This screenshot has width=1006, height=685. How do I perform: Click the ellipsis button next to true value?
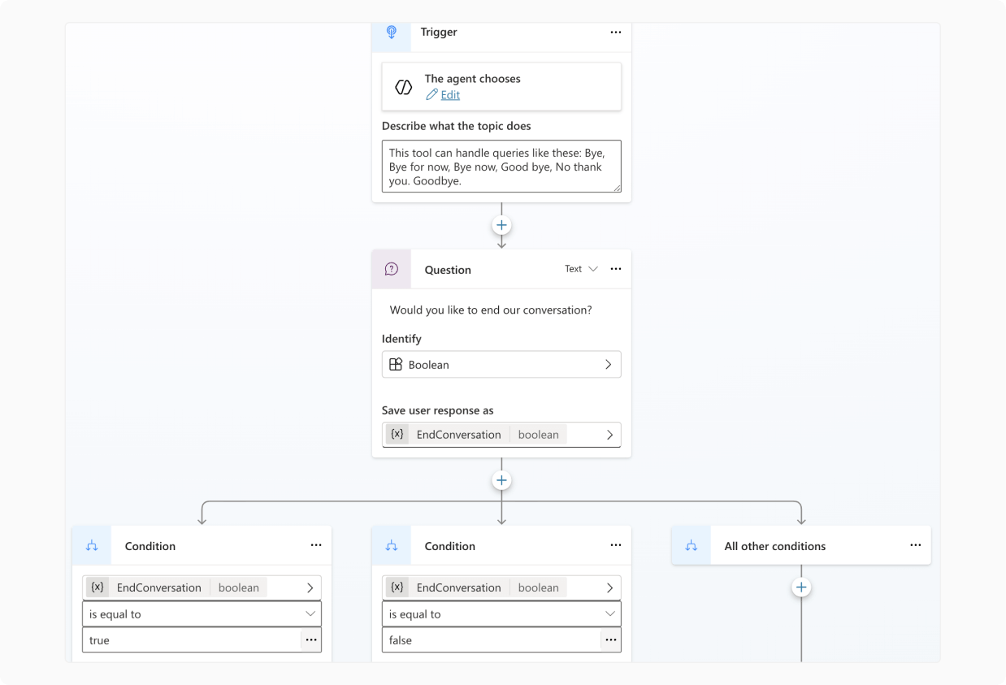pyautogui.click(x=310, y=640)
